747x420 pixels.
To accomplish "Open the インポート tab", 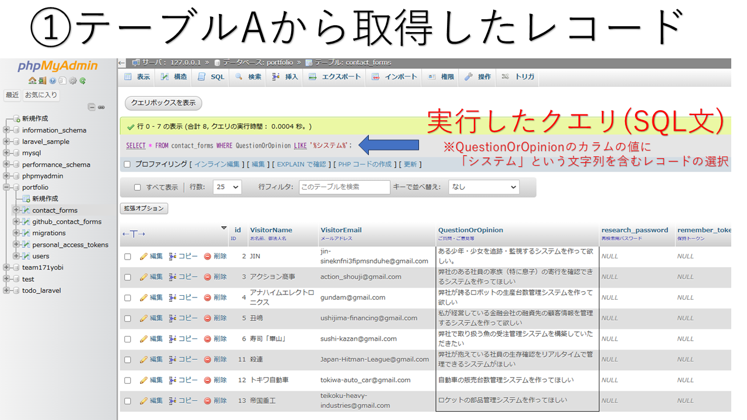I will click(x=395, y=77).
